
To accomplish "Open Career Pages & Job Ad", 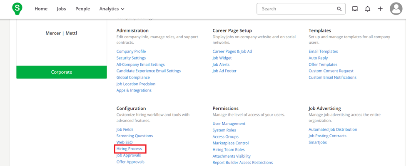I will click(232, 52).
